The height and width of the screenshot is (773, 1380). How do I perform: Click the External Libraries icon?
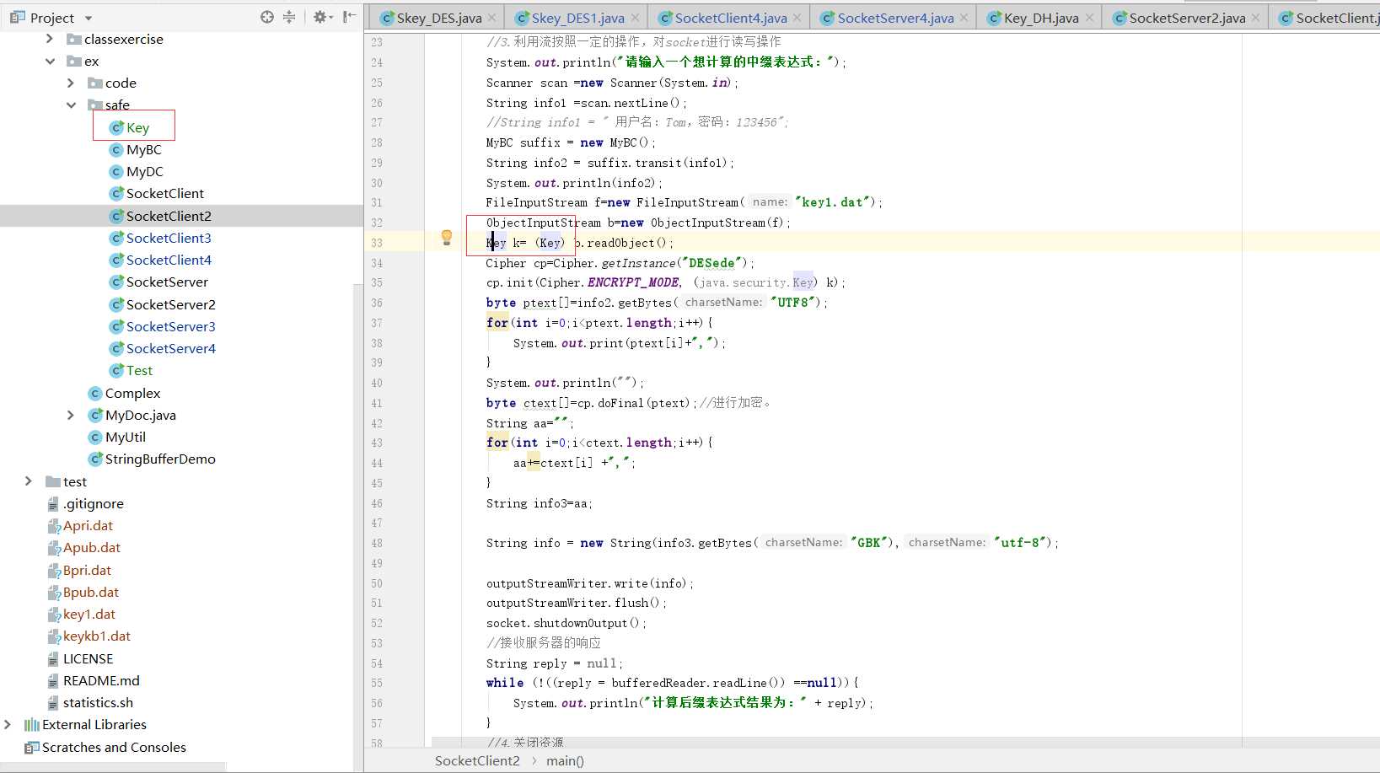point(32,725)
